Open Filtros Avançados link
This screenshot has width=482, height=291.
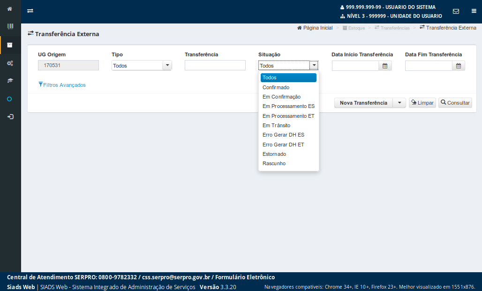(62, 85)
